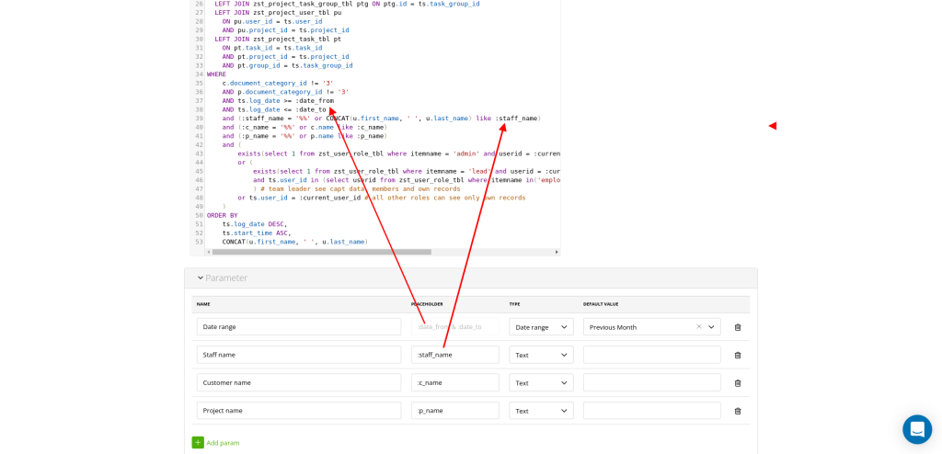Edit the Date range name field
Image resolution: width=942 pixels, height=454 pixels.
pos(299,326)
